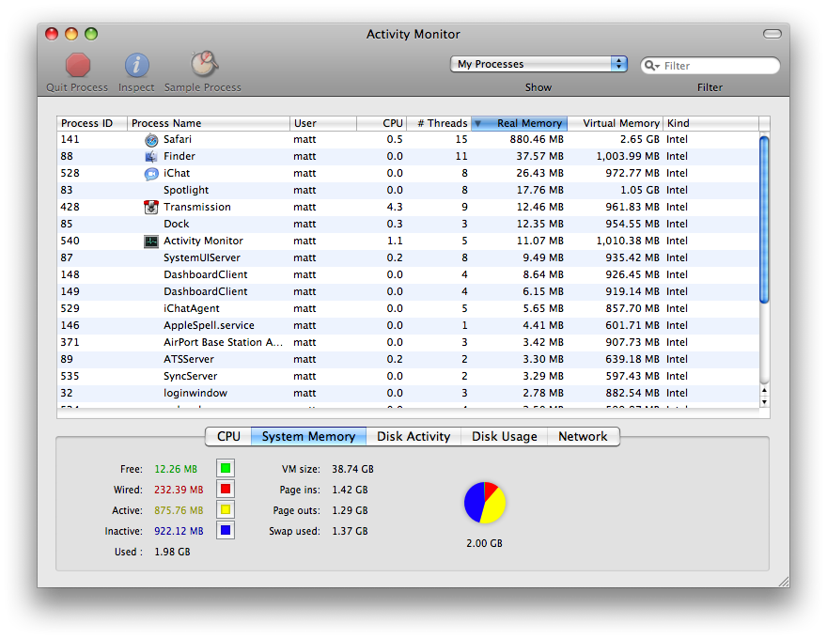
Task: Select the AirPort Base Station process row
Action: pyautogui.click(x=408, y=342)
